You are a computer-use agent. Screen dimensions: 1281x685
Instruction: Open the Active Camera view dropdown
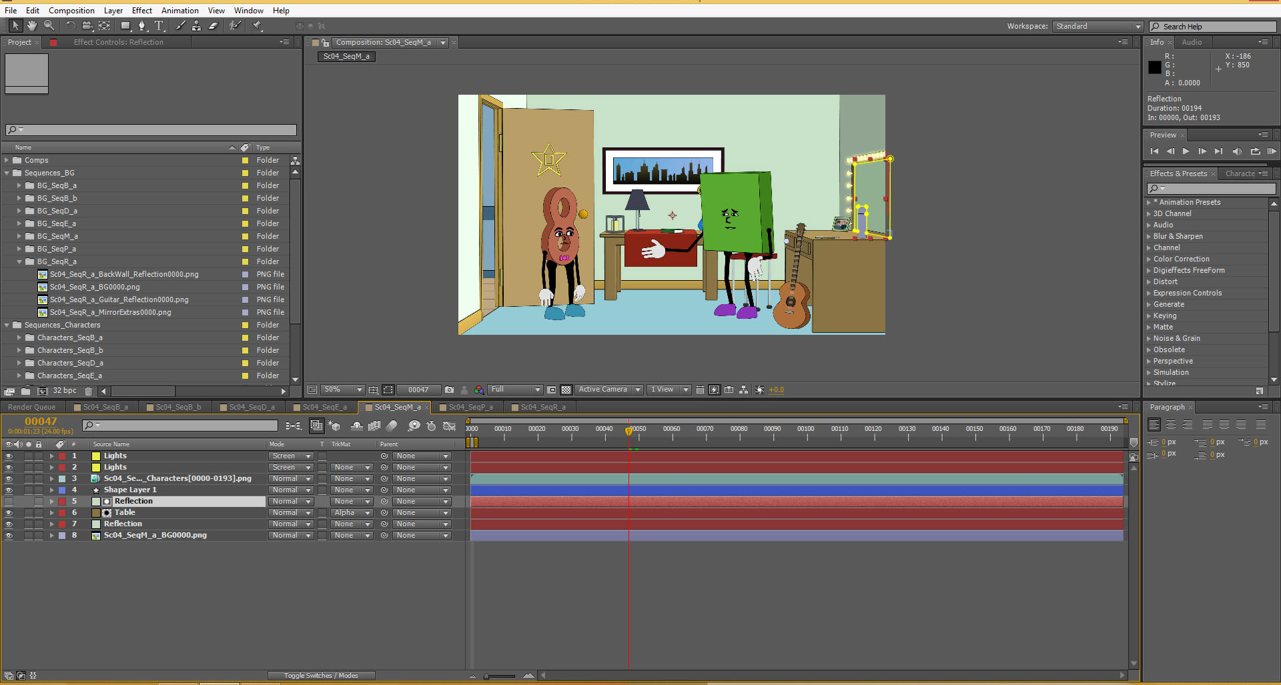click(609, 390)
